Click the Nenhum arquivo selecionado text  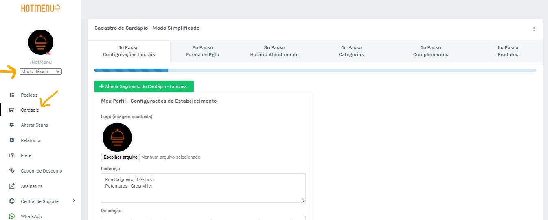click(171, 157)
